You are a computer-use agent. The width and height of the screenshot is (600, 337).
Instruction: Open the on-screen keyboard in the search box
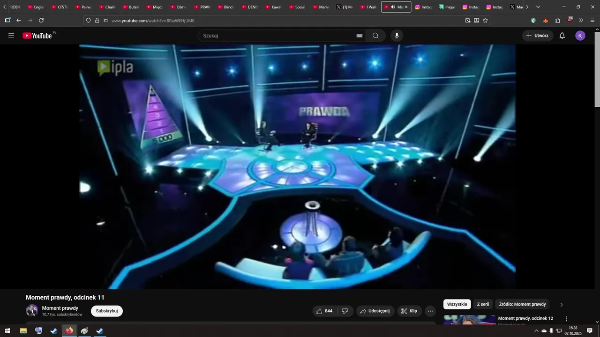(x=360, y=36)
